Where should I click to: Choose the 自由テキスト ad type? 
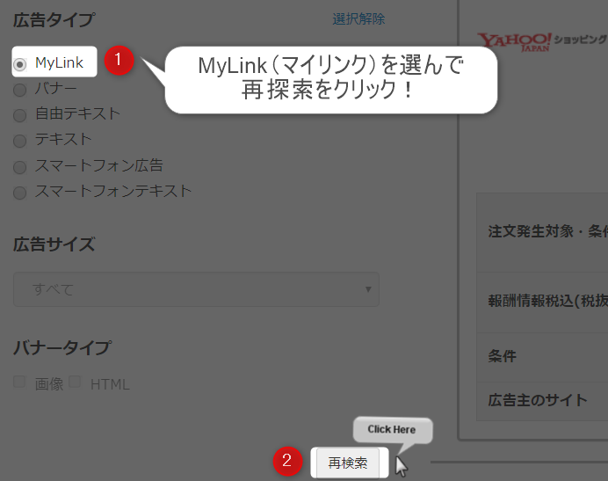pos(20,115)
